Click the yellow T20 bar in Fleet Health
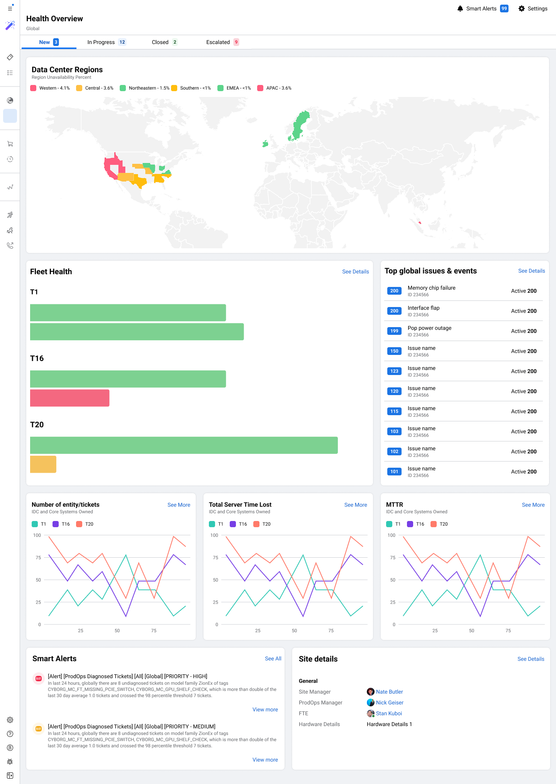This screenshot has width=556, height=784. tap(43, 464)
